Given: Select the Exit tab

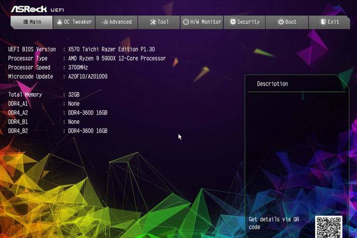Looking at the screenshot, I should click(x=329, y=22).
